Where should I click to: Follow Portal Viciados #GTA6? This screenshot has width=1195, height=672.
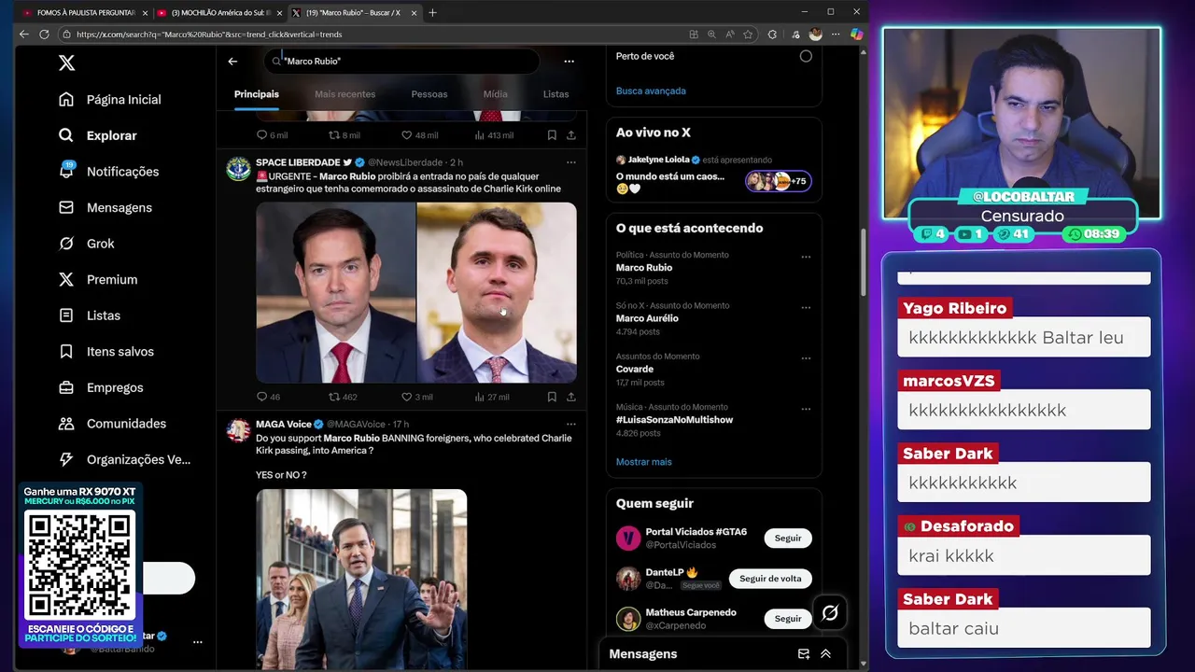pyautogui.click(x=788, y=539)
